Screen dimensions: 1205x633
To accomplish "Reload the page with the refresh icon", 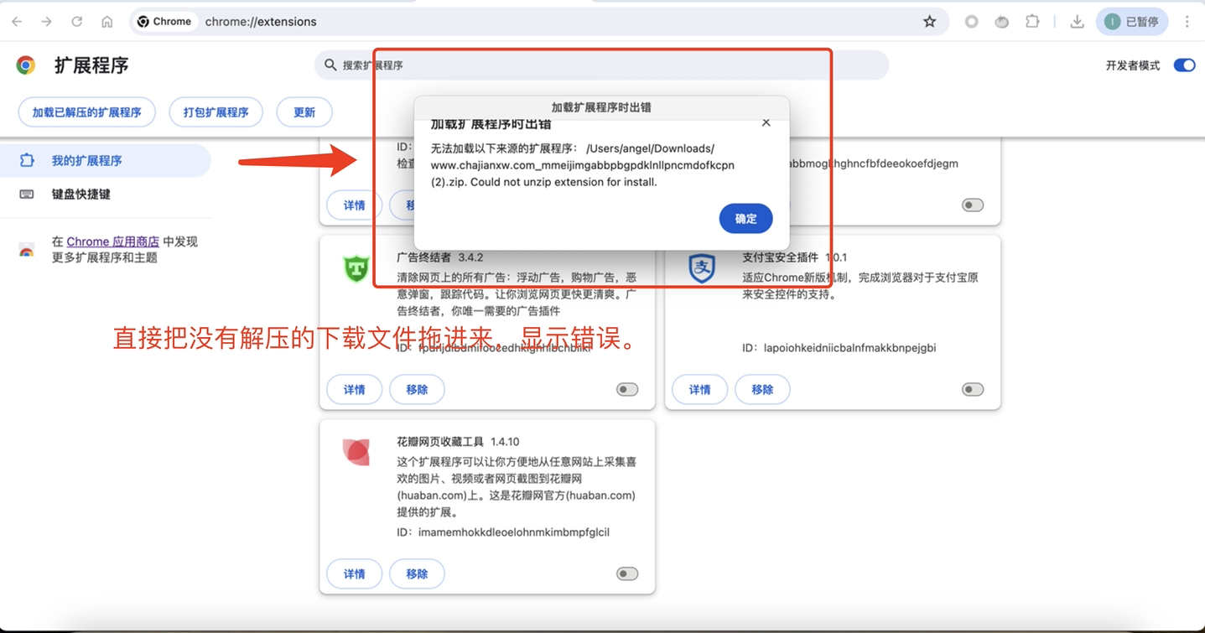I will (76, 22).
